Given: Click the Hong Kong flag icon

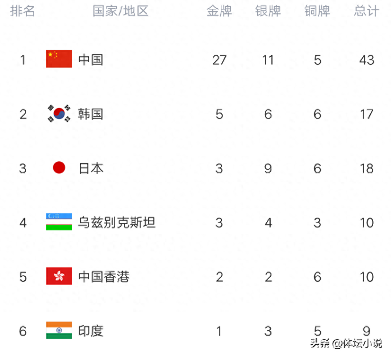Looking at the screenshot, I should [59, 276].
